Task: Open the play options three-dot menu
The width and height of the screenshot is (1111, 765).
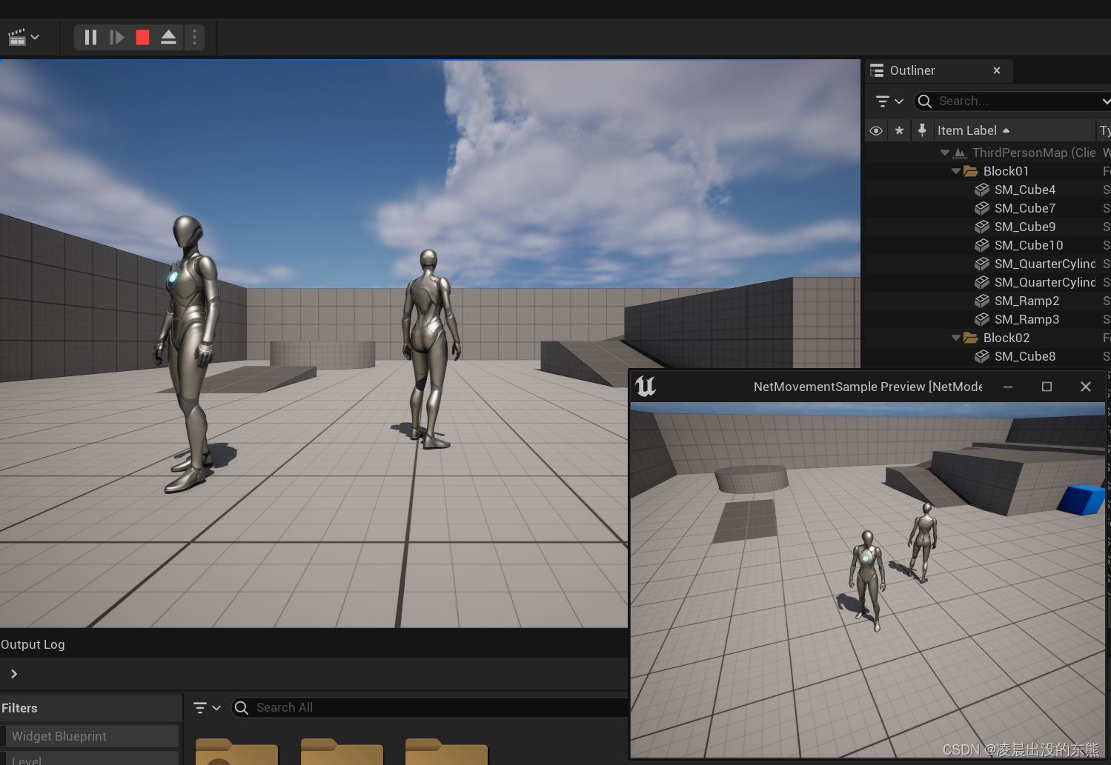Action: (194, 37)
